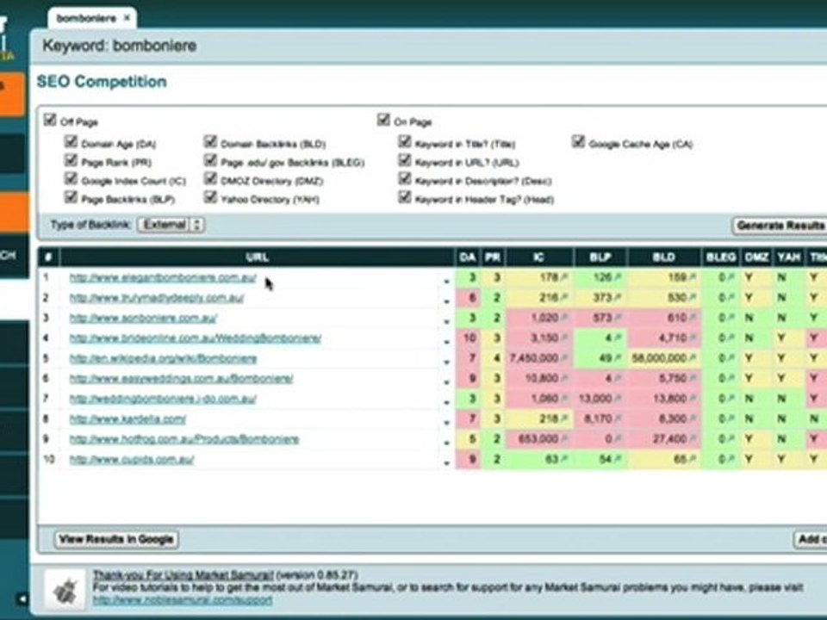The image size is (827, 620).
Task: Open Thank-you For Using Market Samurai link
Action: pyautogui.click(x=183, y=574)
